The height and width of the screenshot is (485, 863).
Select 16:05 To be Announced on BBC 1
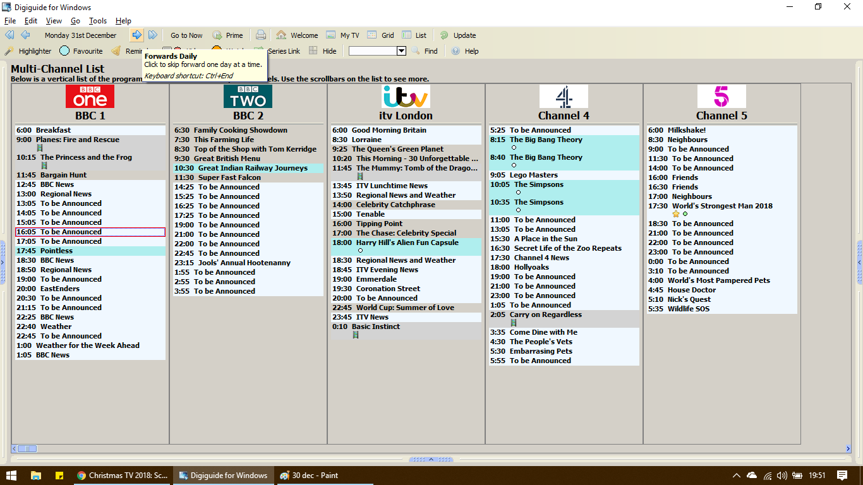90,232
